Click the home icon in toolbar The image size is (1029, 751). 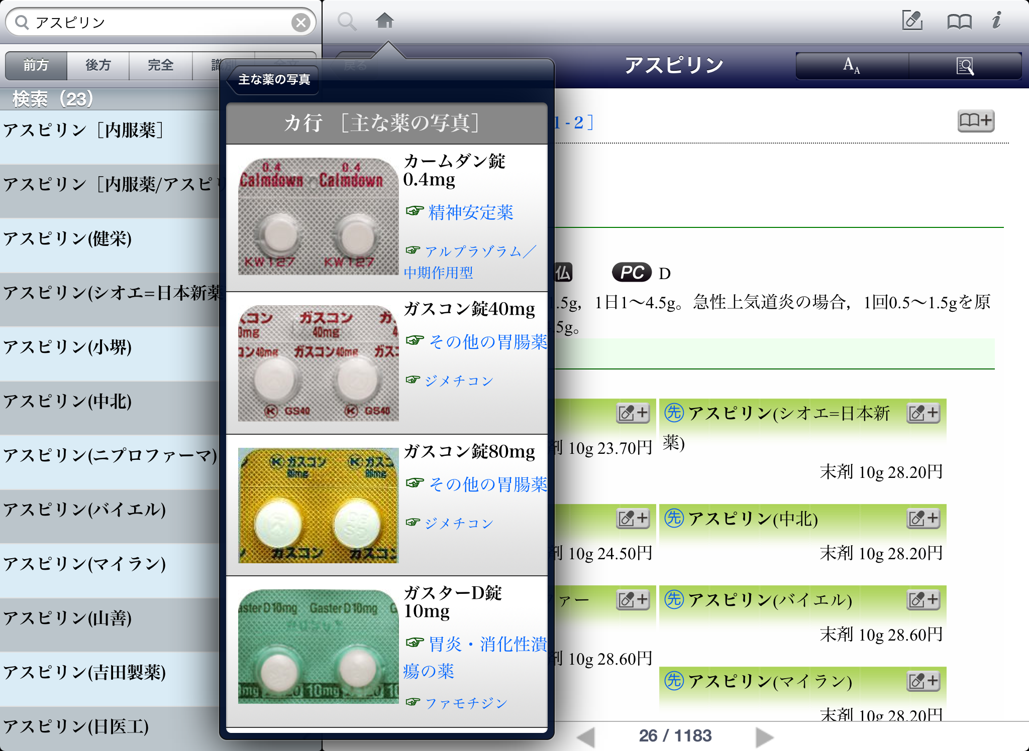click(x=384, y=21)
